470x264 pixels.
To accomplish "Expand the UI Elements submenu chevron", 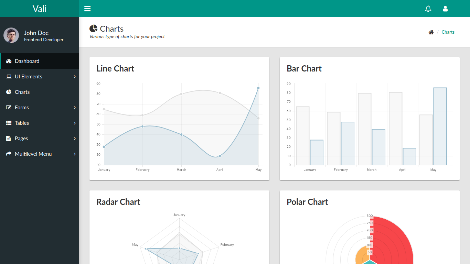I will [74, 76].
